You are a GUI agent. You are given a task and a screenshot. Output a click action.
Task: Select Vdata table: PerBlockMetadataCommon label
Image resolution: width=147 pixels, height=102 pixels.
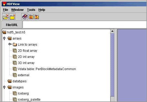pyautogui.click(x=47, y=69)
